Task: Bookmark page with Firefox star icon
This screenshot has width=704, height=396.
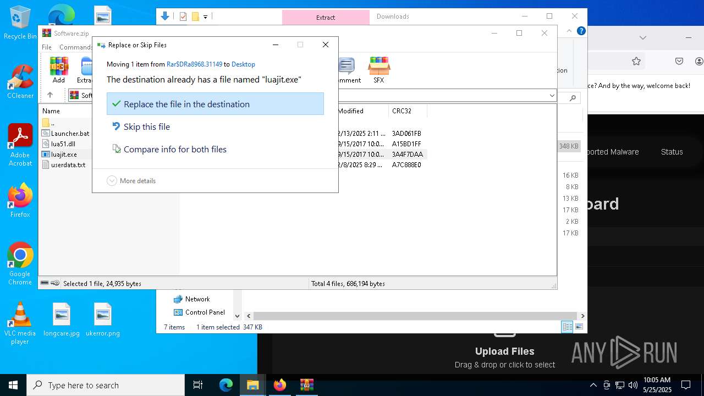Action: point(636,61)
